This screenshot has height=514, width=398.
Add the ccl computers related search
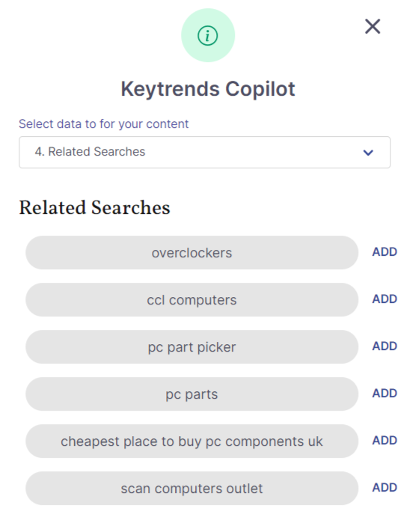tap(385, 299)
